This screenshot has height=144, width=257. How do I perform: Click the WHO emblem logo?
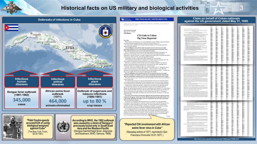coord(63,127)
